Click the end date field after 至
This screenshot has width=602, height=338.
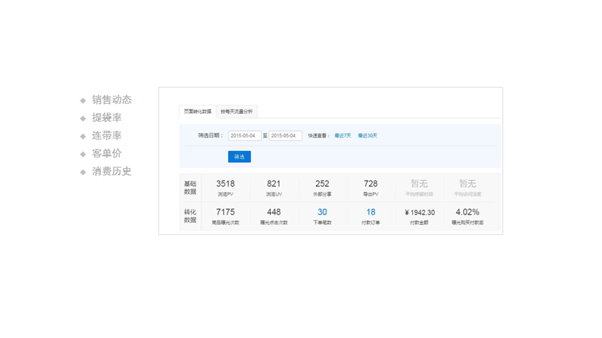click(x=285, y=136)
